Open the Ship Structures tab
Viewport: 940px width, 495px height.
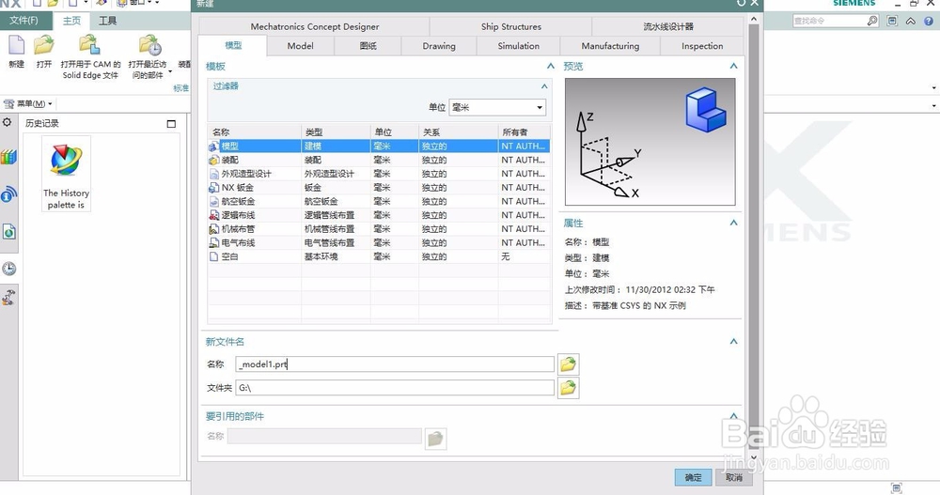pyautogui.click(x=510, y=26)
